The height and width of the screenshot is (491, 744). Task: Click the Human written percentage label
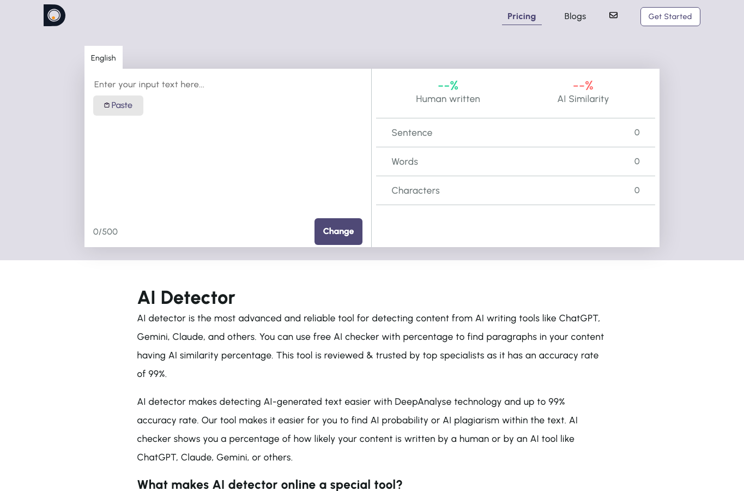point(448,99)
